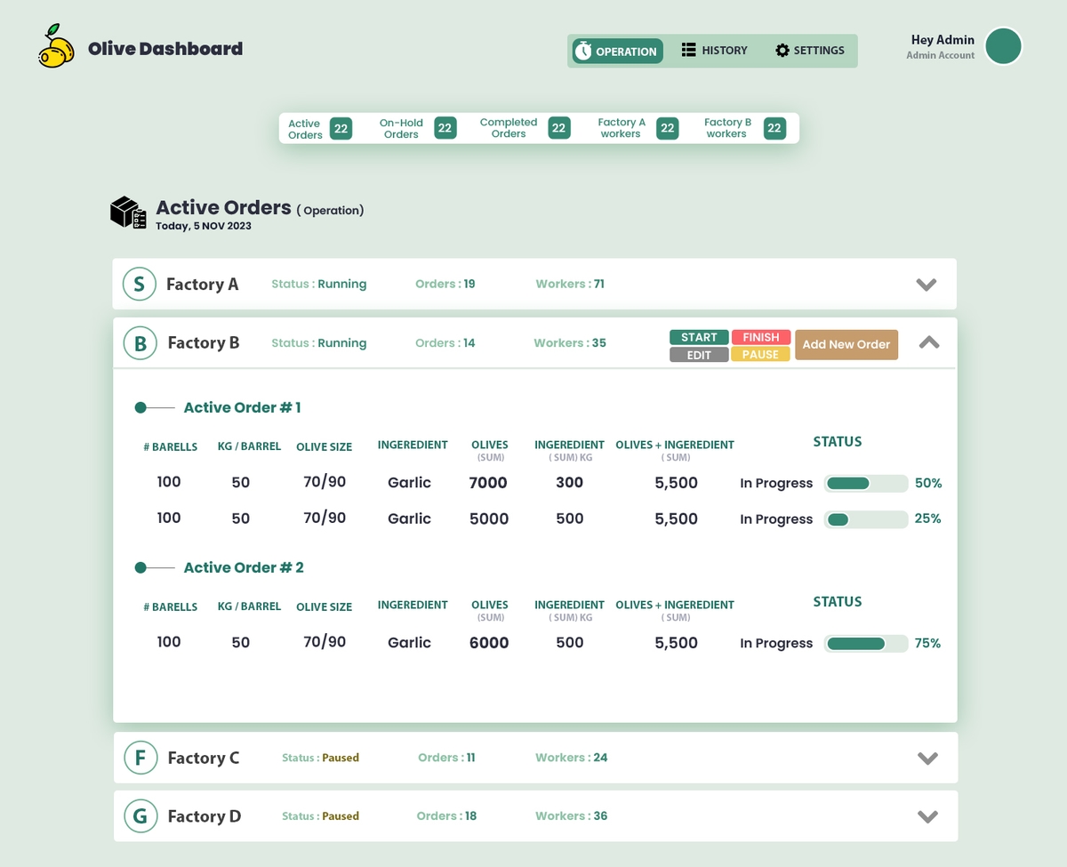Expand the Factory A row chevron
The image size is (1067, 867).
click(x=927, y=285)
